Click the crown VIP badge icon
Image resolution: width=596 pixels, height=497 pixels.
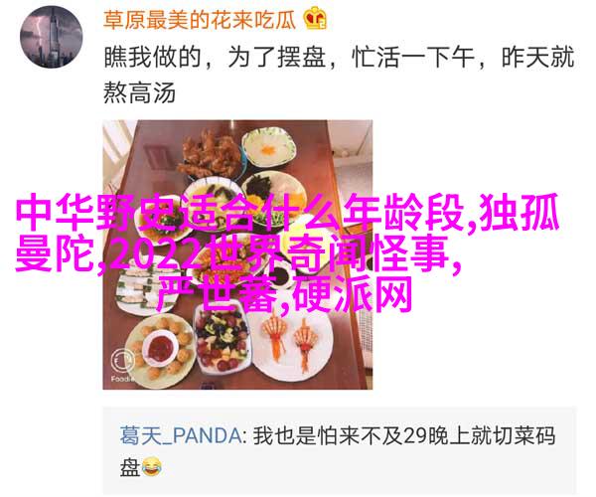pos(315,18)
